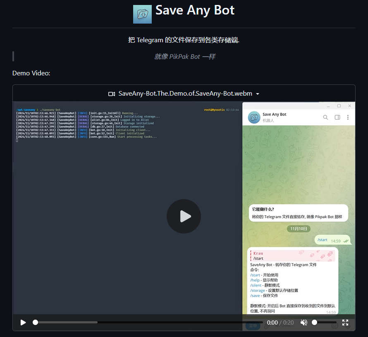Click the SaveAny-Bot.The.Demo.of.SaveAny-Bot.webm filename
The width and height of the screenshot is (368, 337).
pyautogui.click(x=185, y=94)
